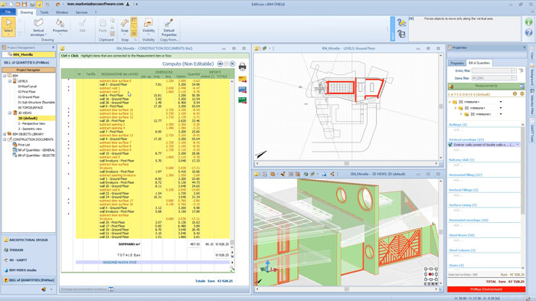
Task: Open the File menu
Action: click(x=8, y=12)
